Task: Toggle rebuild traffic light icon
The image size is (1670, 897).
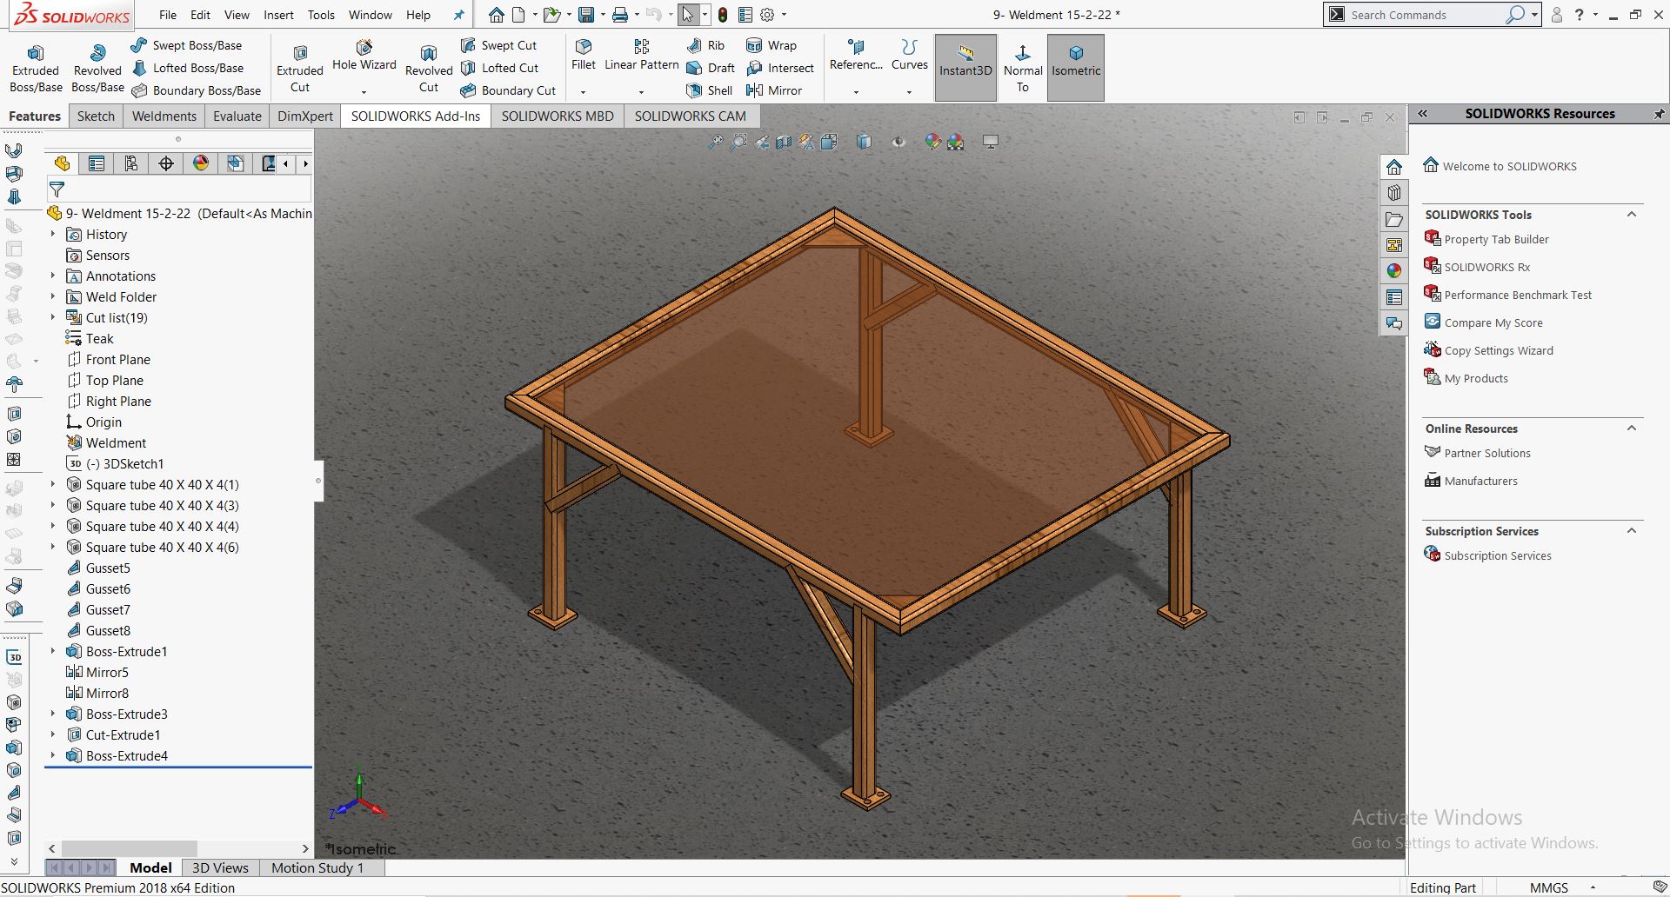Action: click(x=723, y=15)
